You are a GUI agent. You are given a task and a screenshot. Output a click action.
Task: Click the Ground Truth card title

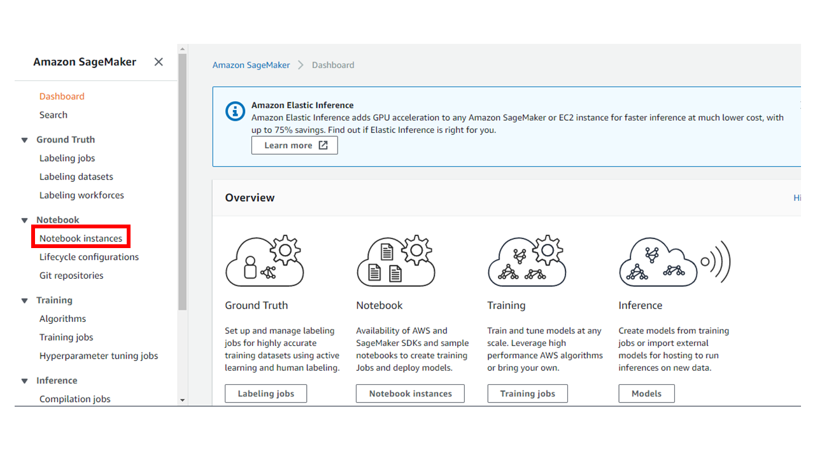click(x=257, y=305)
